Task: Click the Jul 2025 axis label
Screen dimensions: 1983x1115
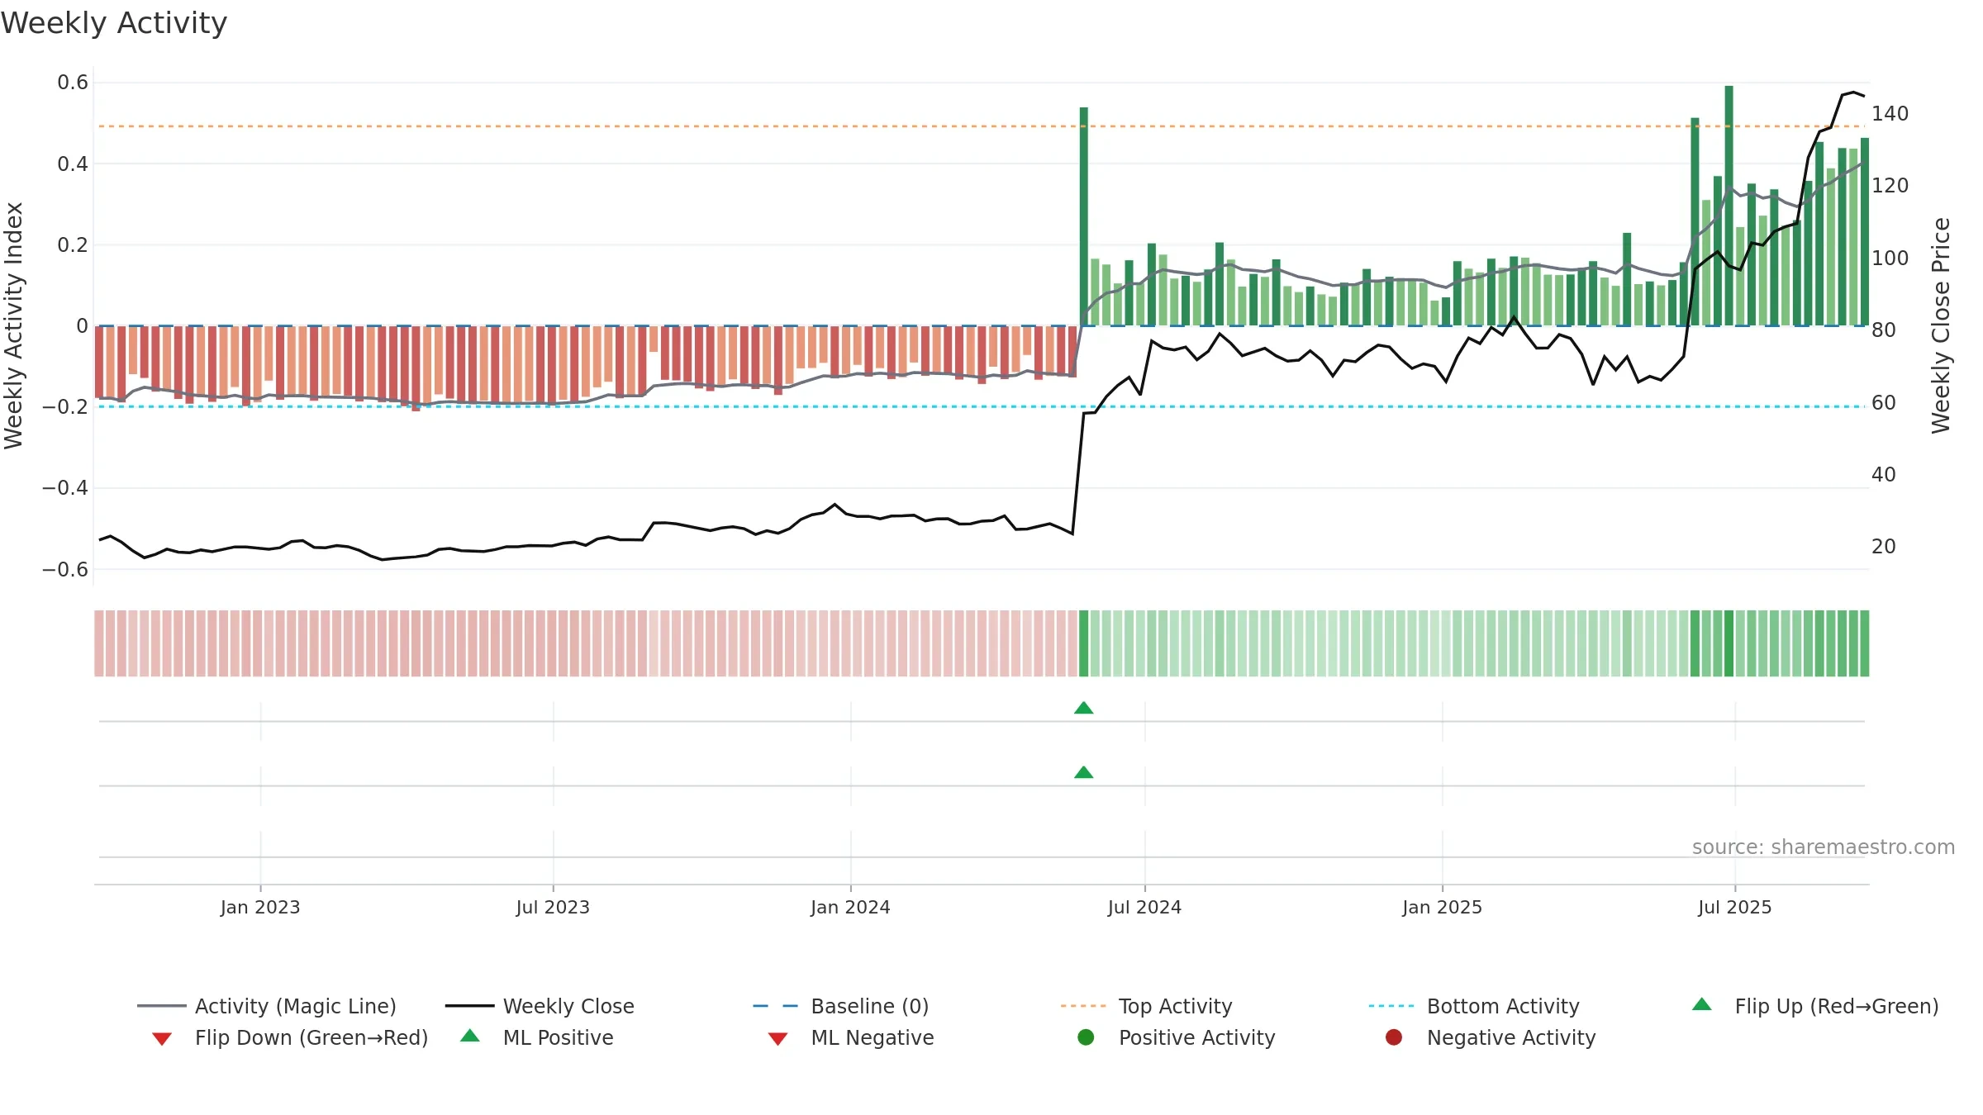Action: tap(1735, 907)
